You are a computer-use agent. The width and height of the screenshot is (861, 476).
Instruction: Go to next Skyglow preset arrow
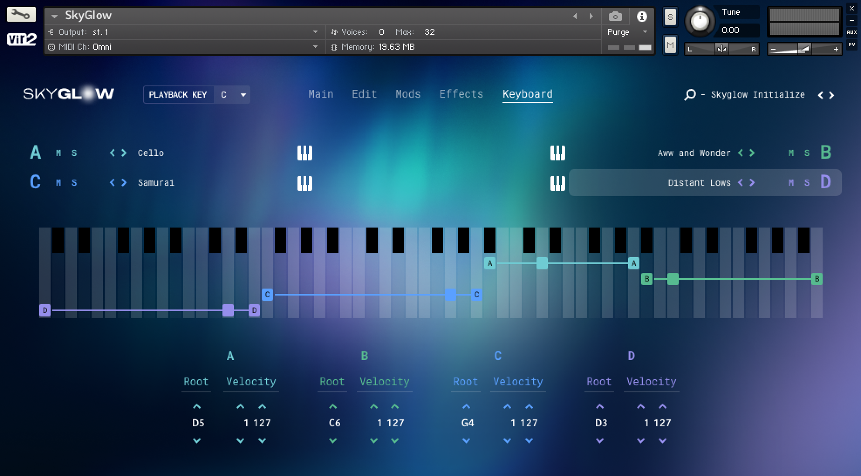tap(832, 95)
